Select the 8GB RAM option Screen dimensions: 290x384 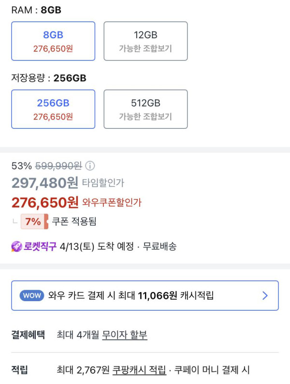53,41
